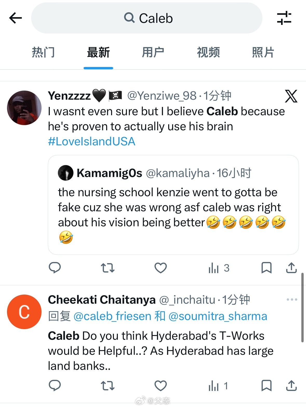306x408 pixels.
Task: Reply to Yenzzzz's tweet via comment icon
Action: point(55,268)
